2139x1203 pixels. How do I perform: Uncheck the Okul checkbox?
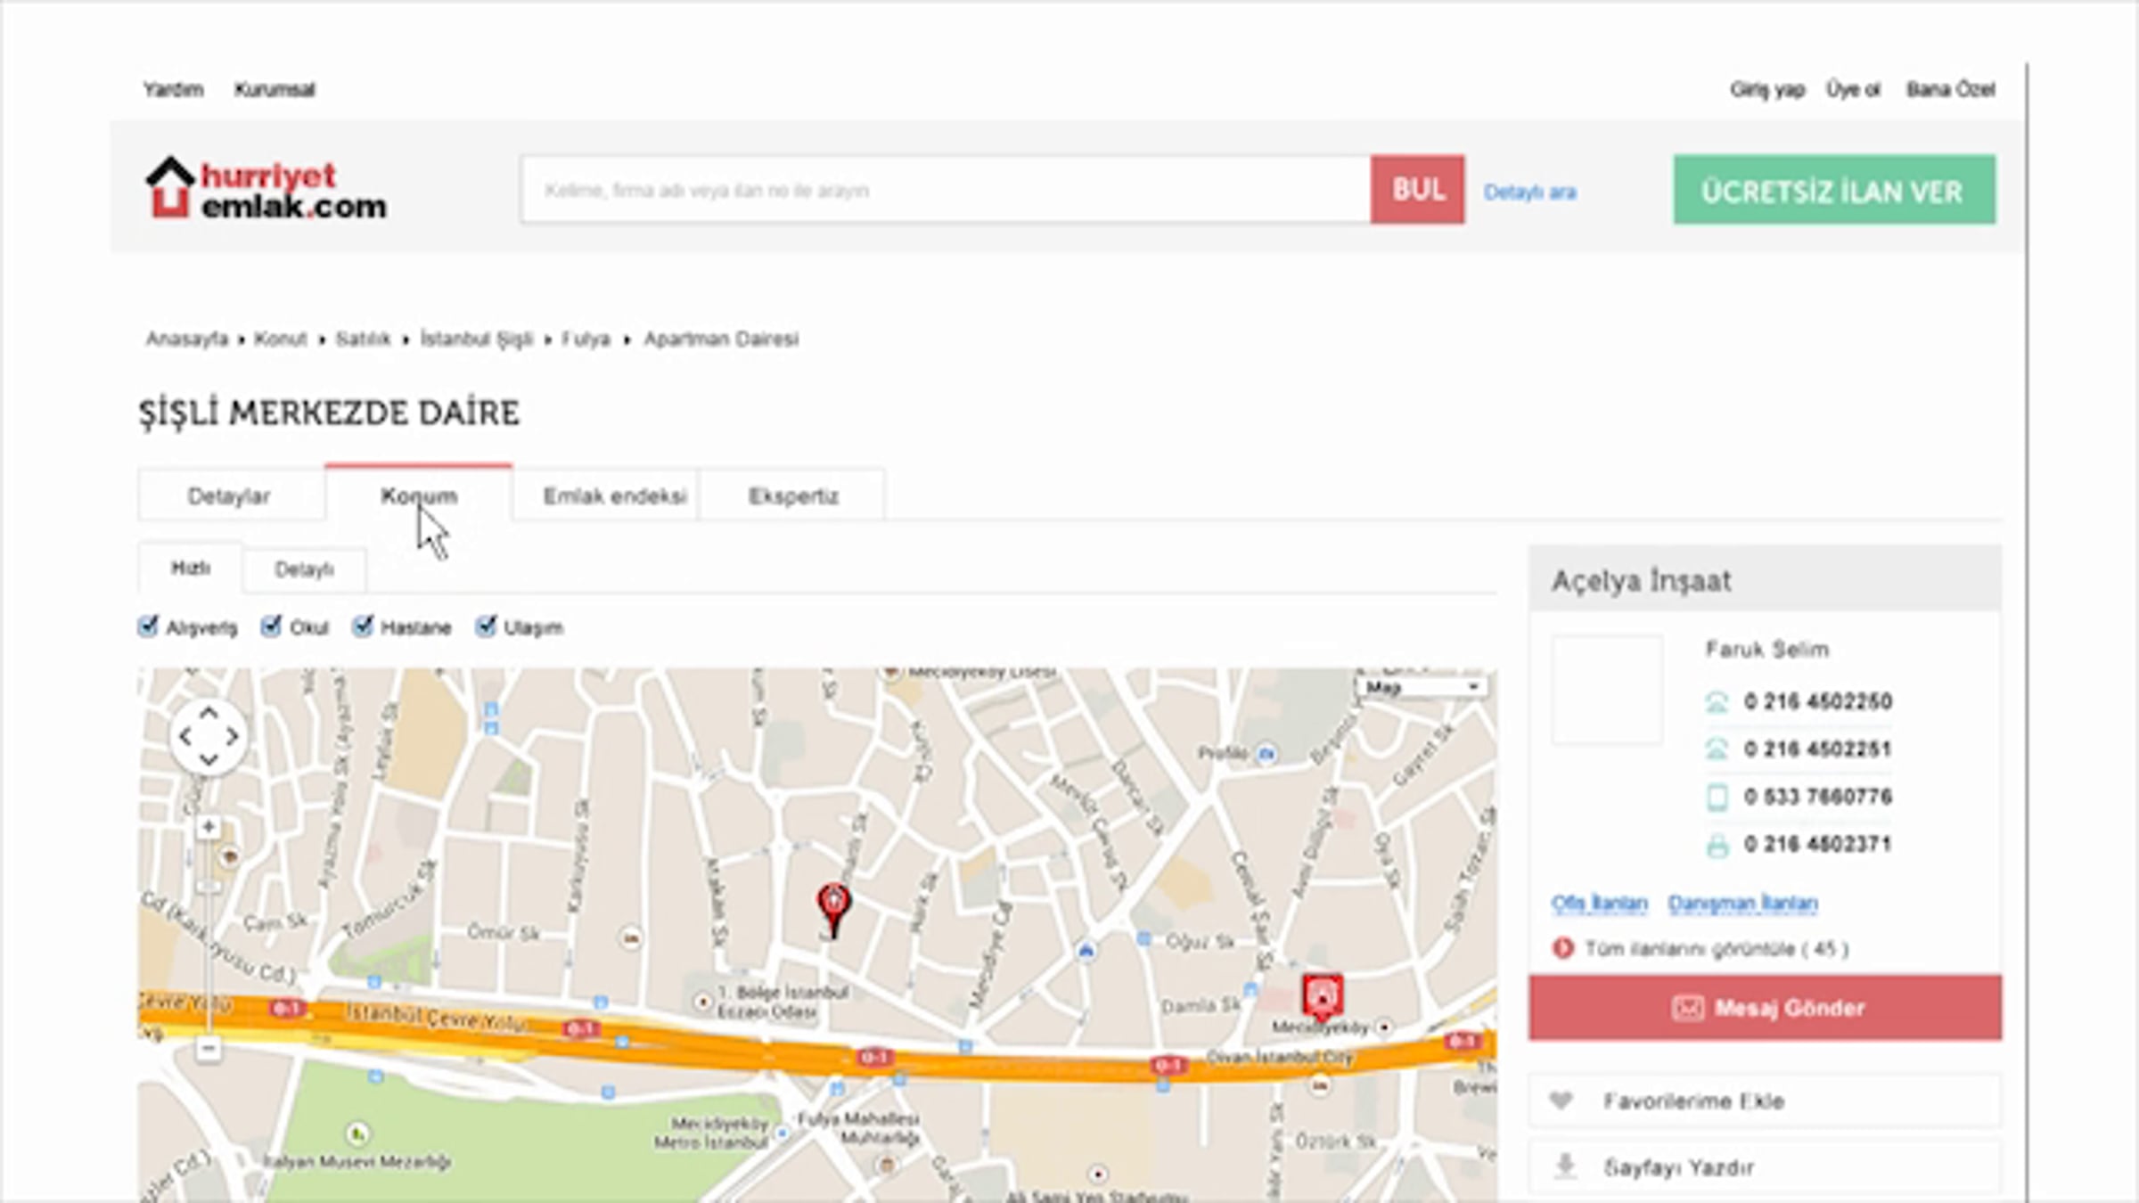[x=271, y=626]
